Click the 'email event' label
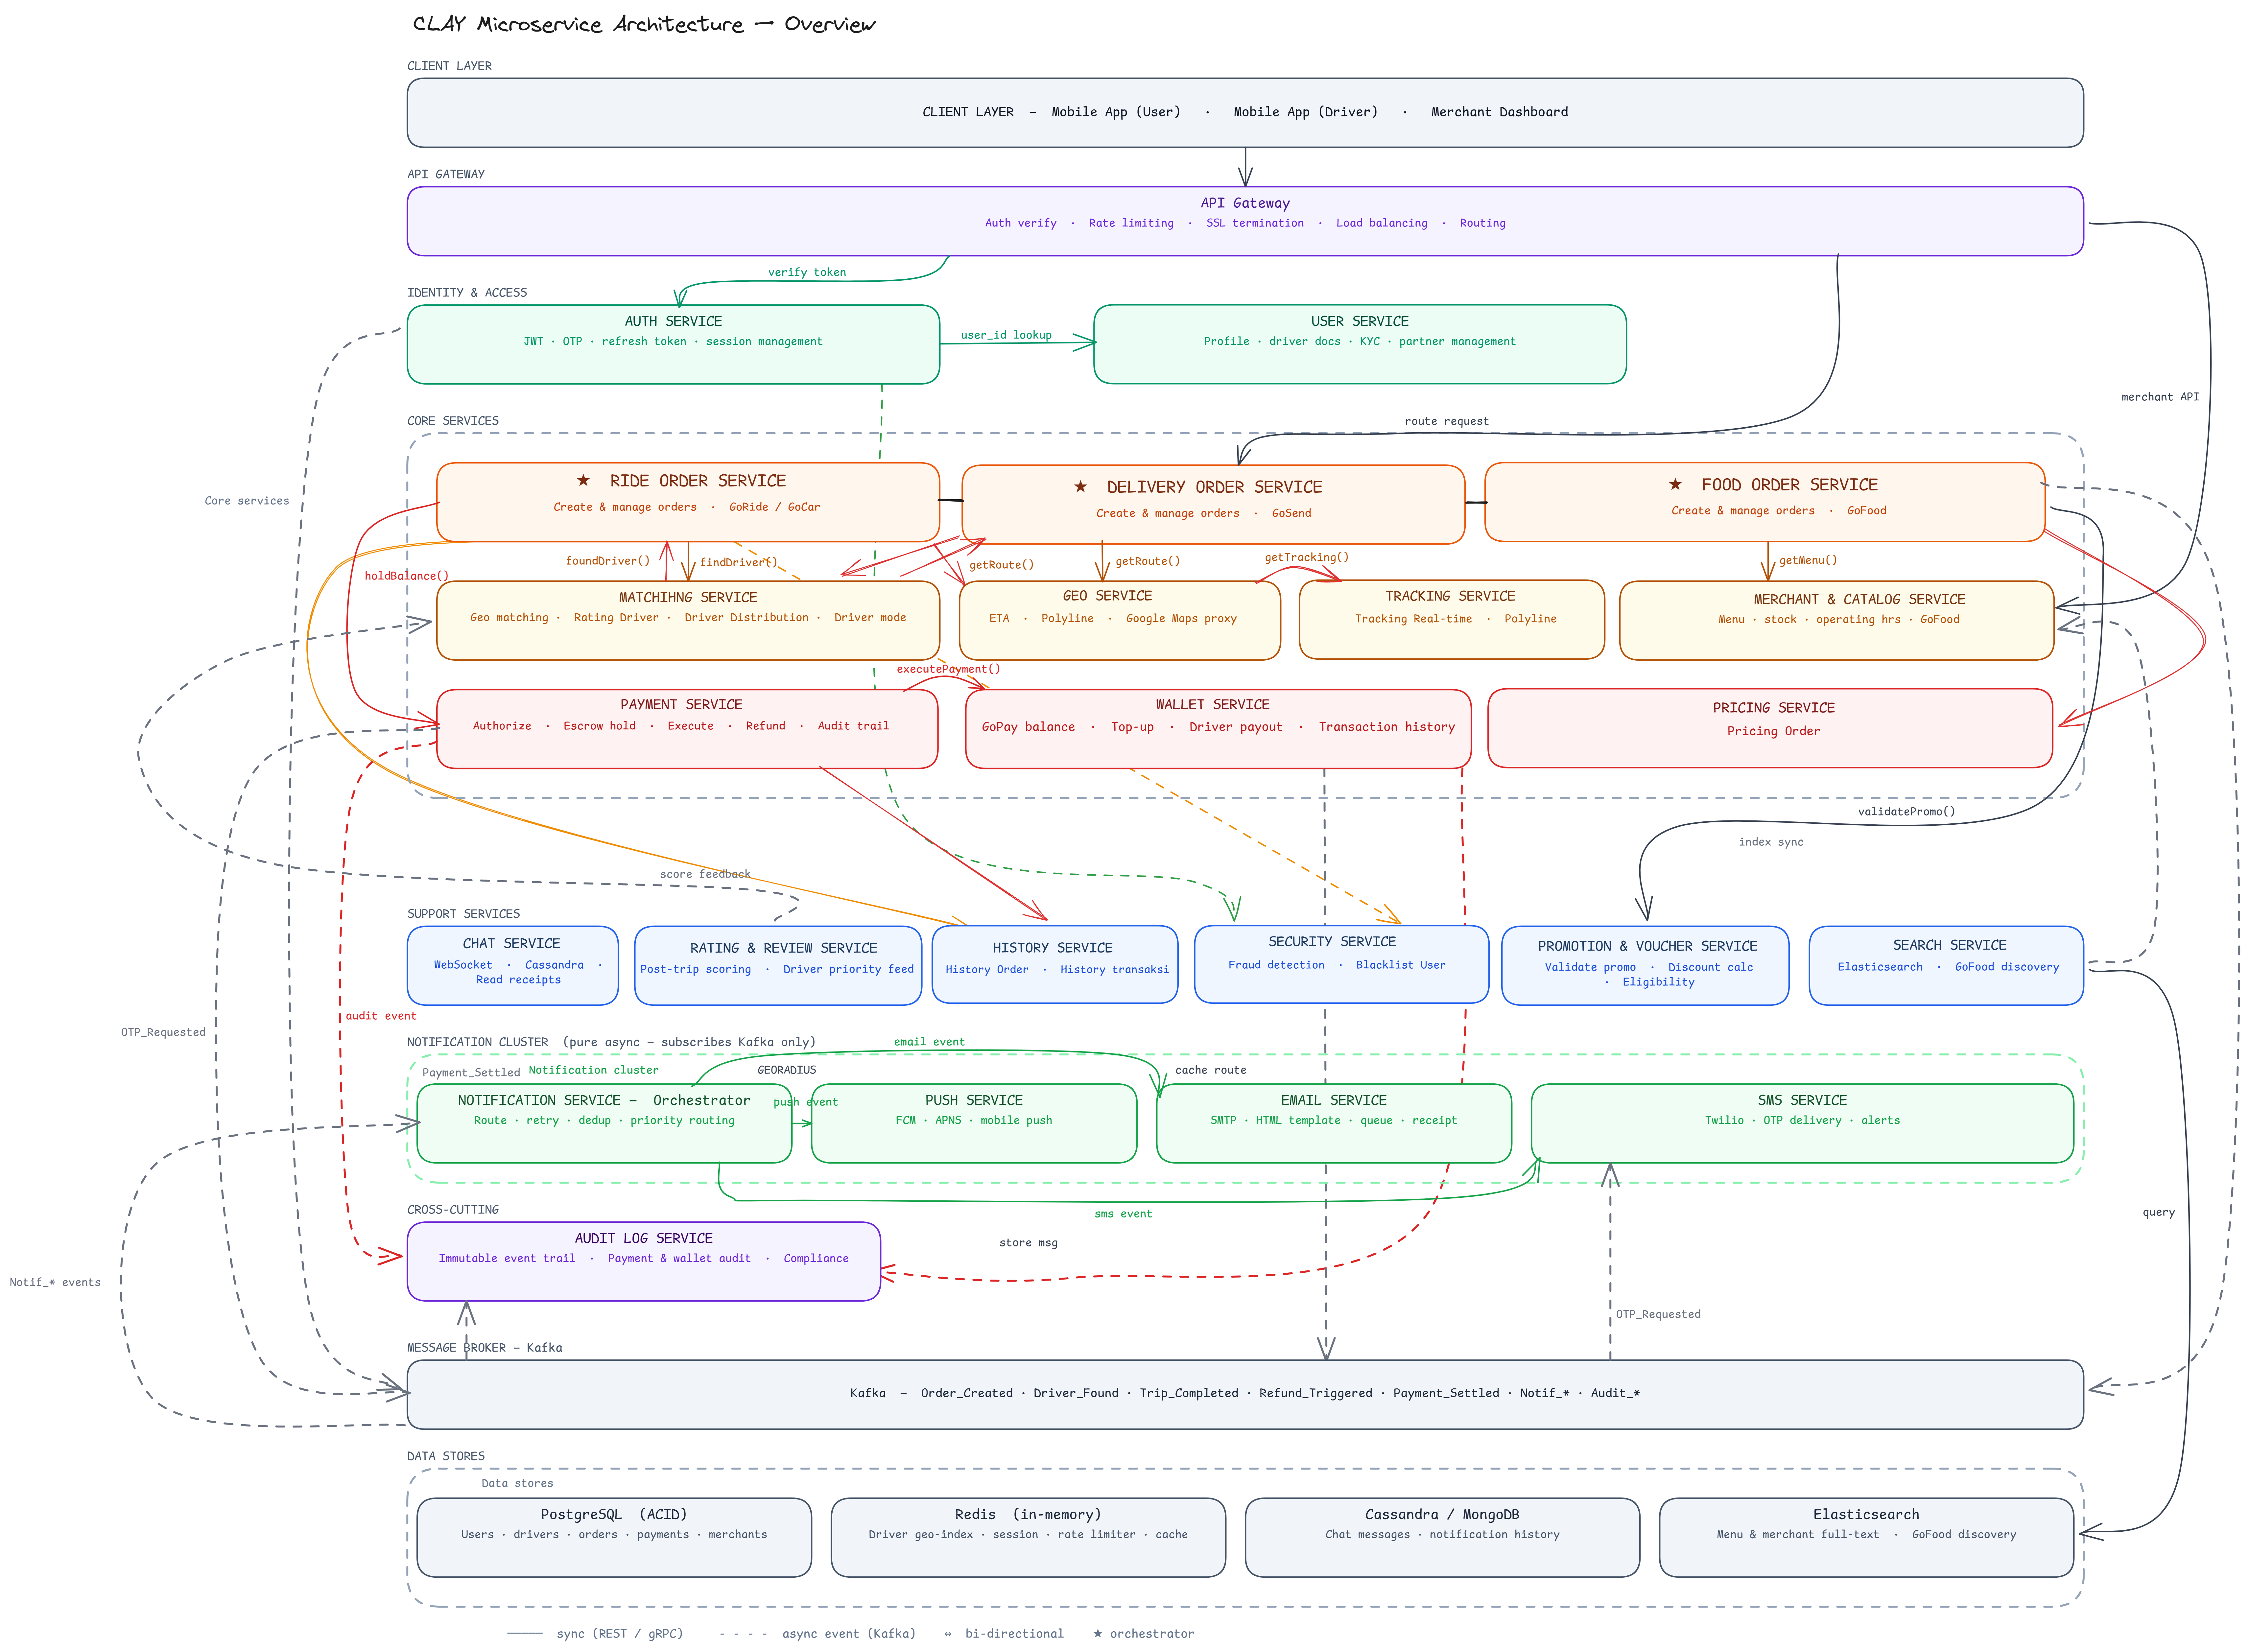The width and height of the screenshot is (2249, 1652). (x=929, y=1042)
